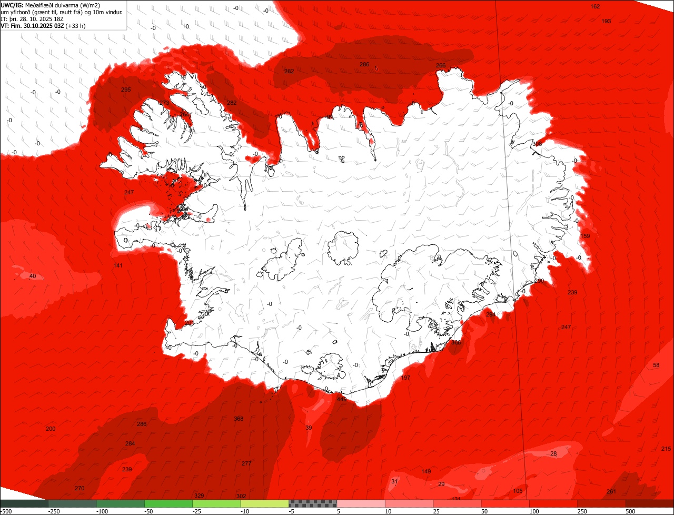Click the legend swatch between -250 and -100

(72, 503)
